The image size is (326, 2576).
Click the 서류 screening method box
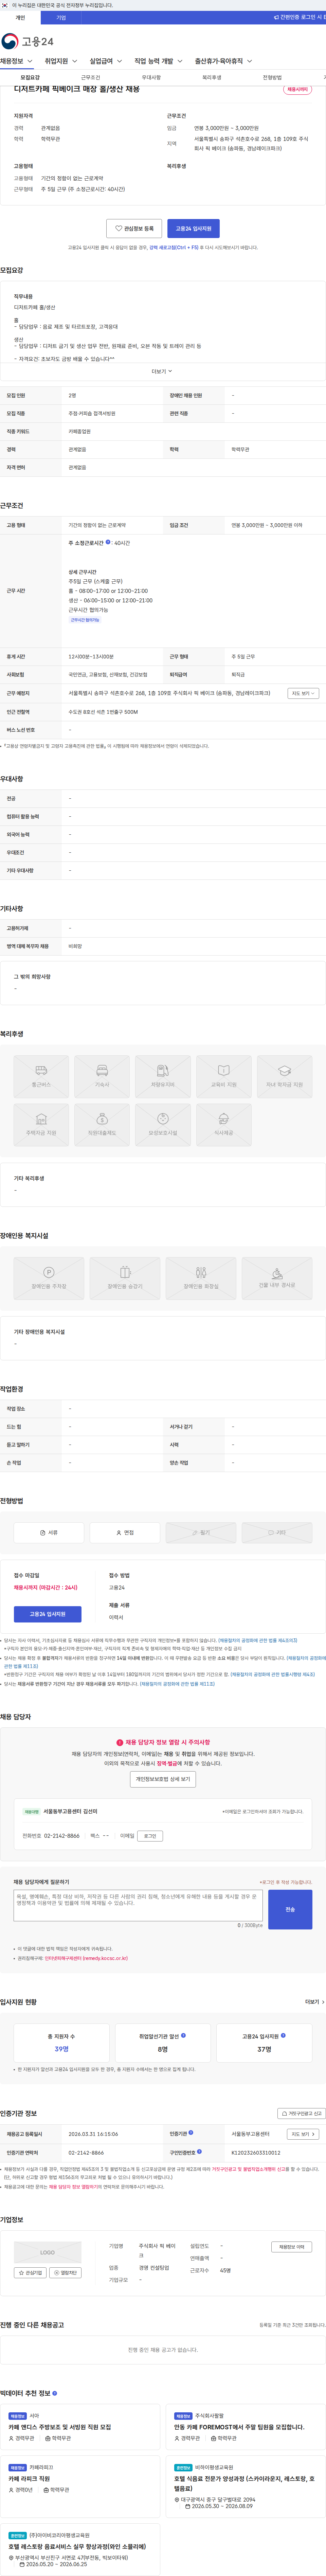[49, 1532]
